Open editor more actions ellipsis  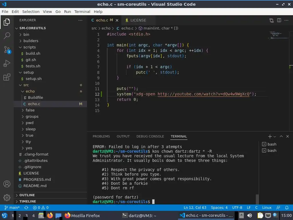tap(286, 20)
